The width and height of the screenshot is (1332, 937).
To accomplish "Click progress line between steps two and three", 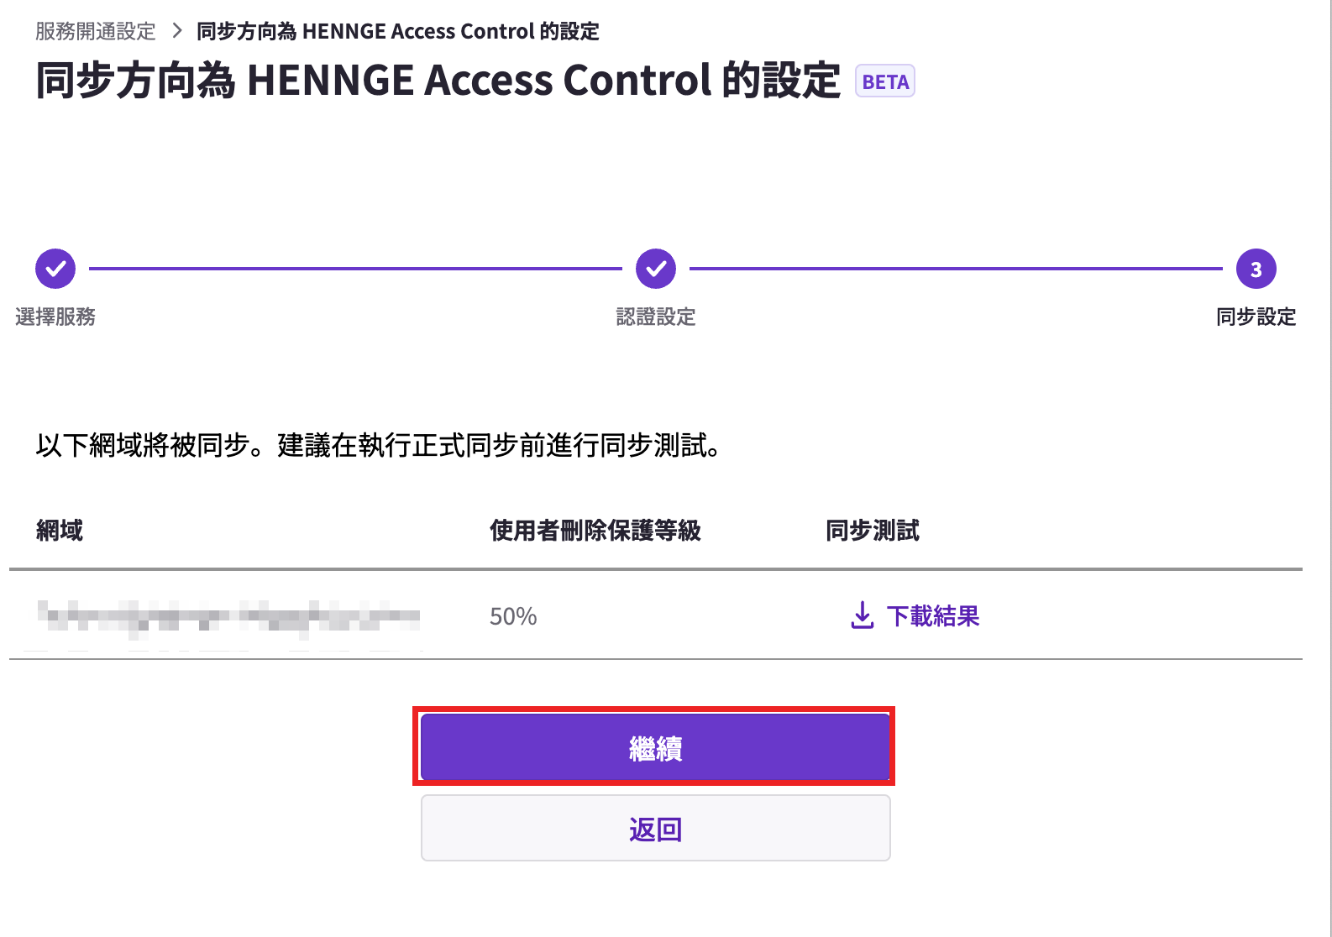I will [956, 269].
